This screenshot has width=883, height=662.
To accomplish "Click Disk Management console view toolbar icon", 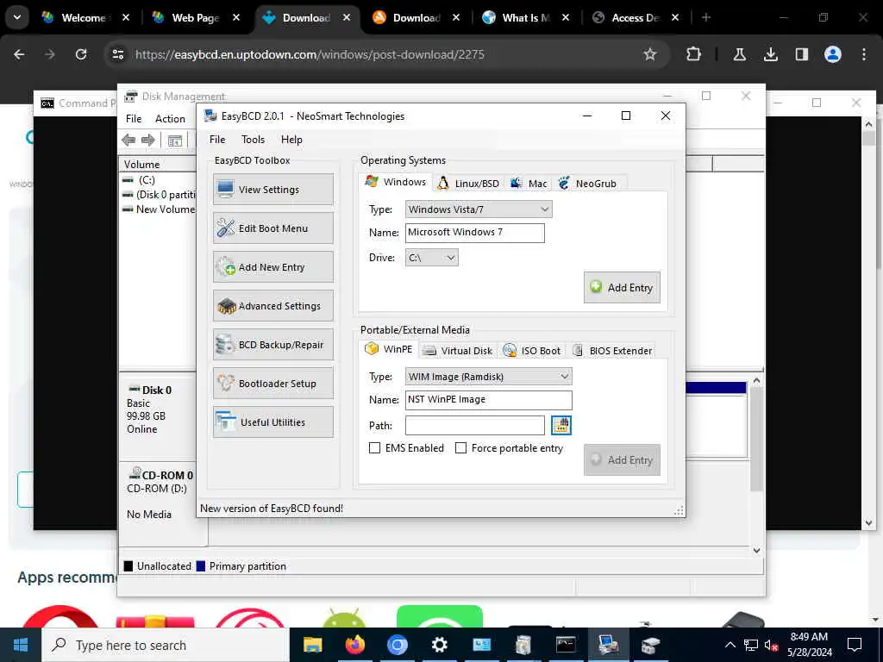I will [x=174, y=141].
